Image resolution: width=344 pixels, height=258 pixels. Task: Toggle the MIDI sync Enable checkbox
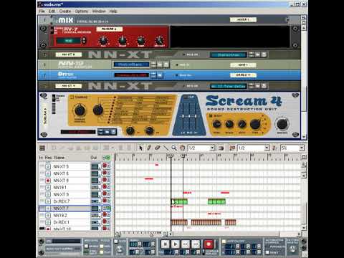86,246
